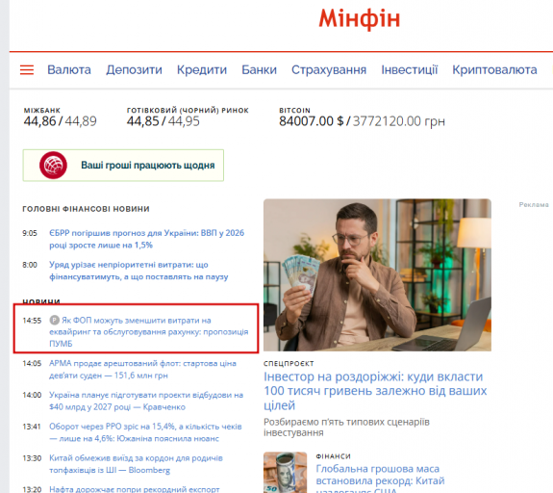Click subtitle 'Розбираємо п'ять типових сценаріїв інвестування'
553x493 pixels.
click(346, 428)
